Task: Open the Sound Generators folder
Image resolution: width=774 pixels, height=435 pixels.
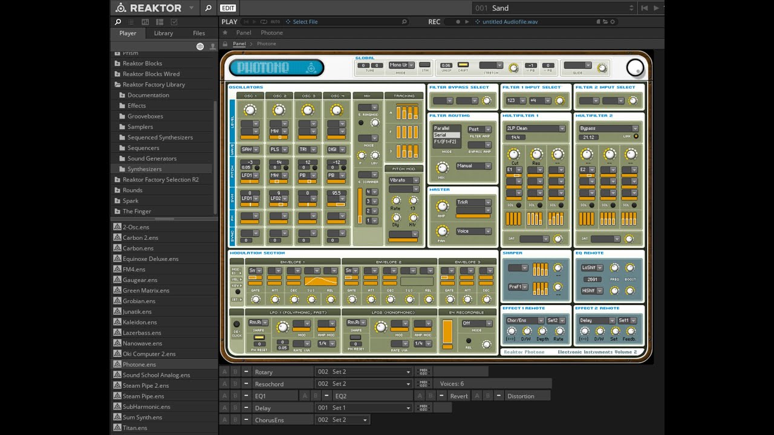Action: pyautogui.click(x=152, y=158)
